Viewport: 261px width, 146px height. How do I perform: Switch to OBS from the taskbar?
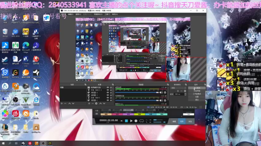(43, 143)
